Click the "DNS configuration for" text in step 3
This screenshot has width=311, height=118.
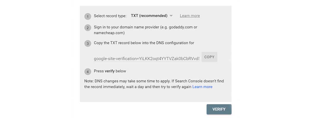click(x=174, y=43)
